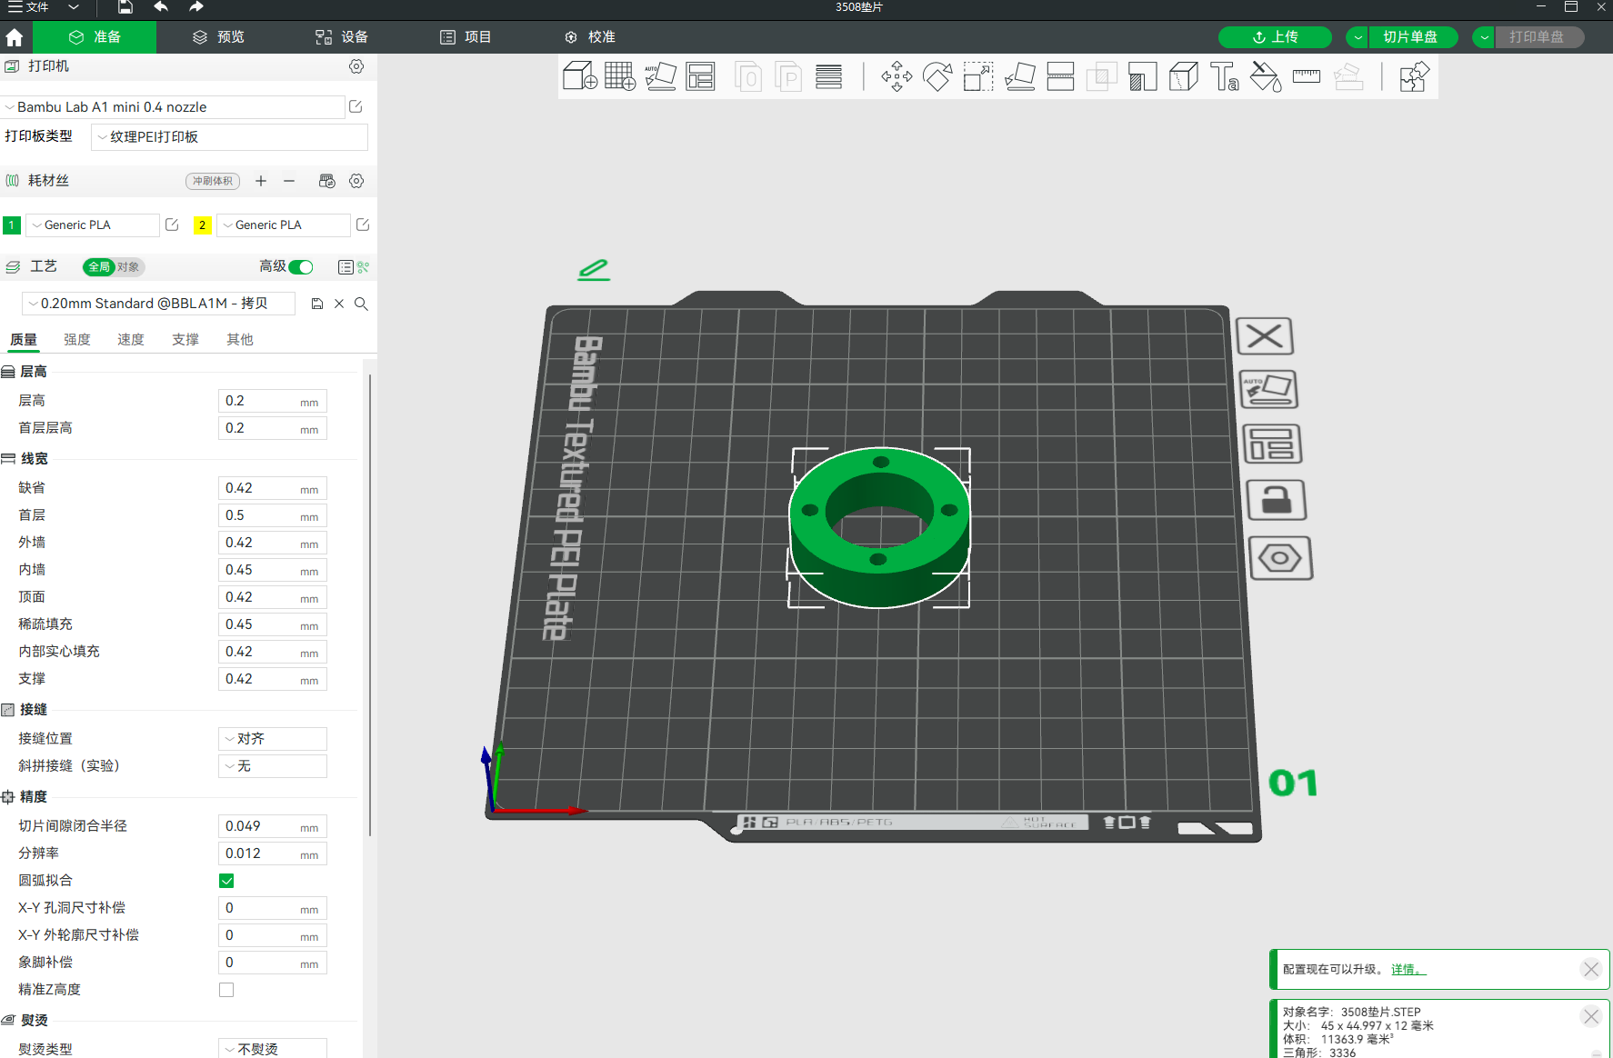The image size is (1613, 1058).
Task: Switch the 全局/对象 scope toggle
Action: point(114,266)
